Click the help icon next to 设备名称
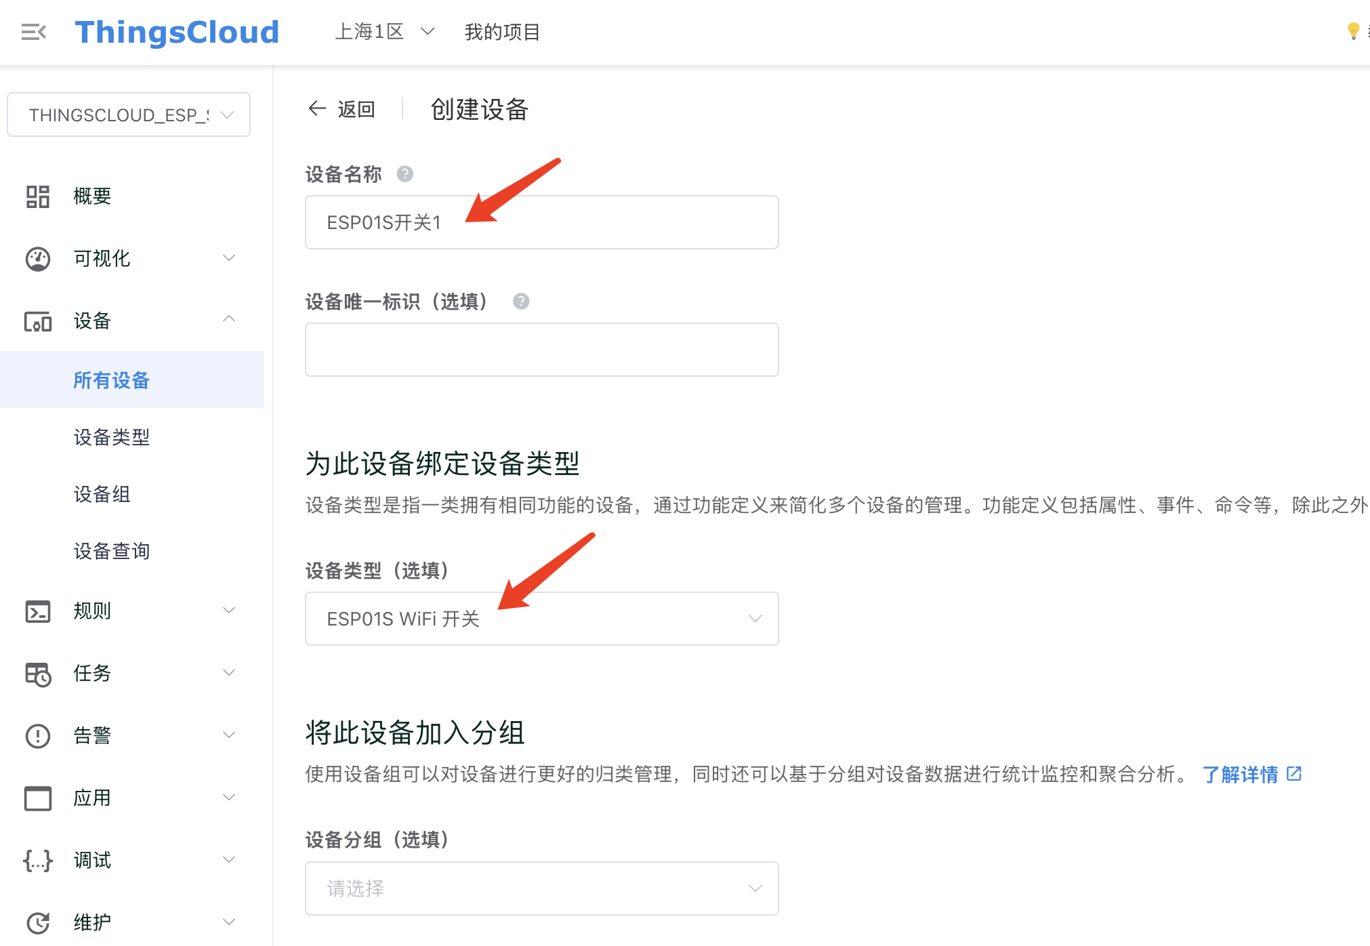1370x946 pixels. point(404,174)
